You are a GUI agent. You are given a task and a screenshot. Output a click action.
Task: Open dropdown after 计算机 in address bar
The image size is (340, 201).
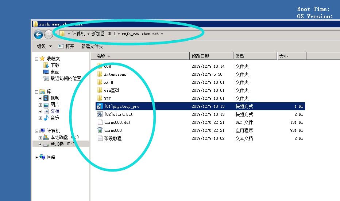[x=88, y=34]
